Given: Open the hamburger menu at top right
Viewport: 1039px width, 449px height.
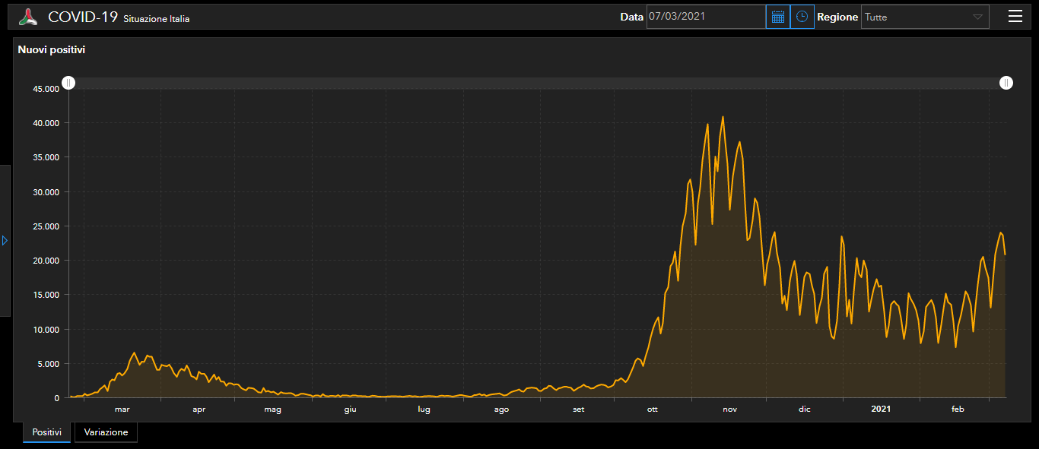Looking at the screenshot, I should click(x=1015, y=17).
